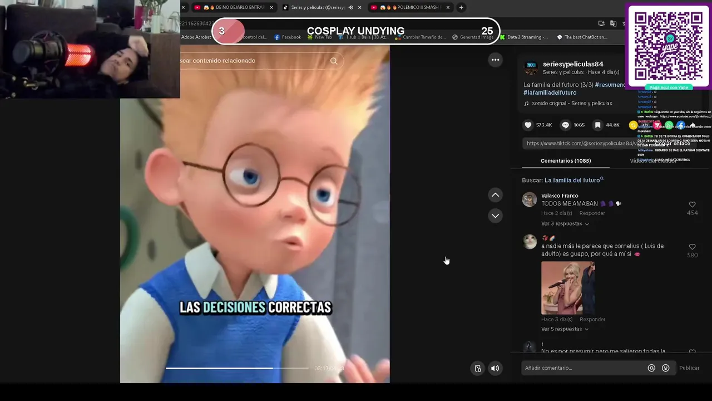Screen dimensions: 712x401
Task: Mute tab via speaker icon on TikTok tab
Action: pyautogui.click(x=350, y=7)
